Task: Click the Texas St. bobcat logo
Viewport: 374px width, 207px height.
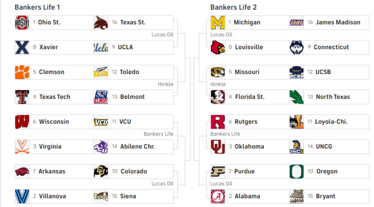Action: click(101, 22)
